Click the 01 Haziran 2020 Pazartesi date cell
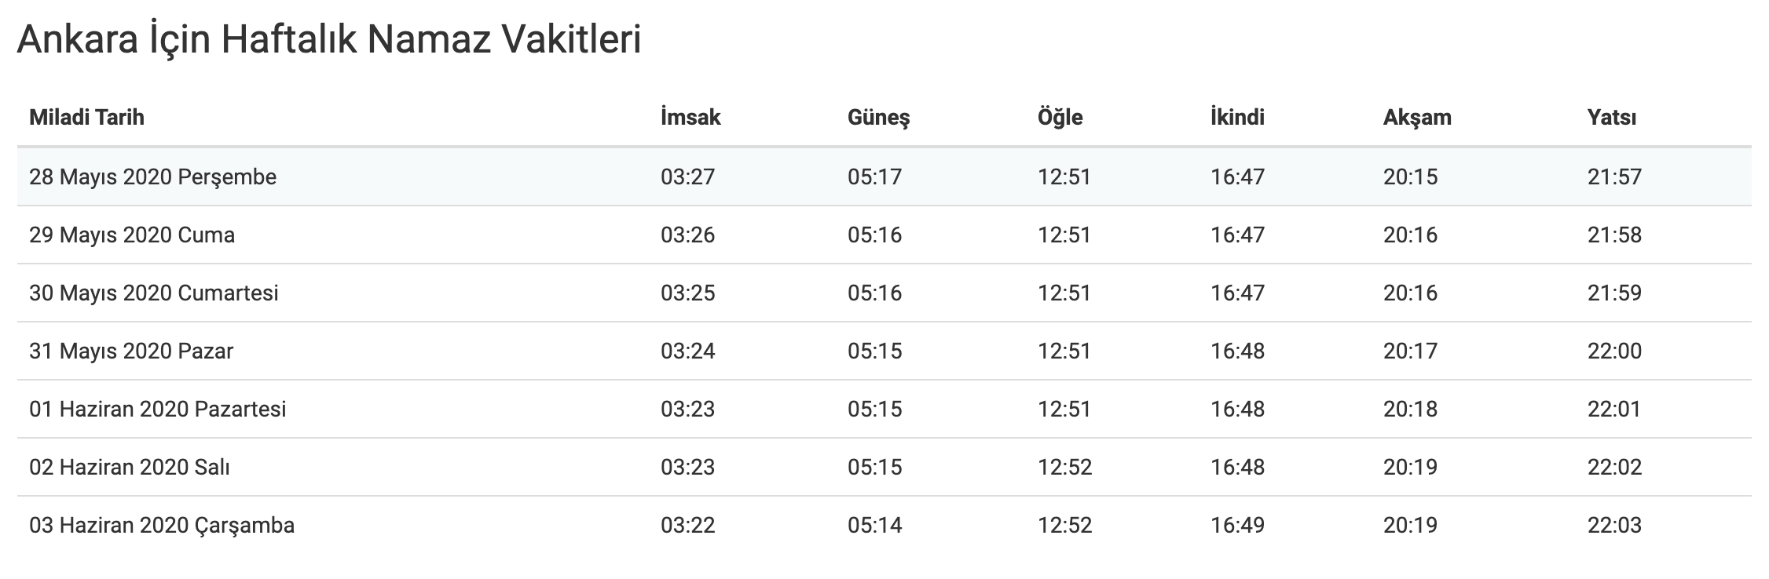 [158, 409]
